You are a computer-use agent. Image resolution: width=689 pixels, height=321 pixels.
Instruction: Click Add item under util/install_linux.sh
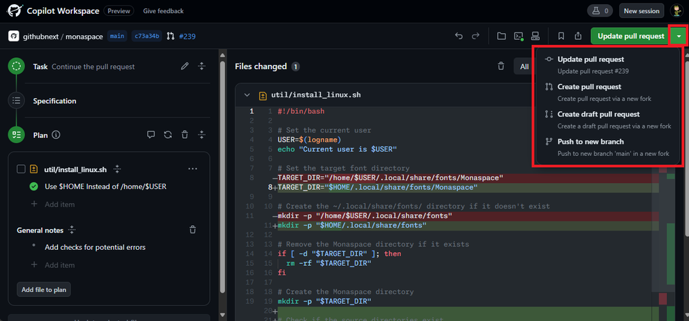[60, 204]
